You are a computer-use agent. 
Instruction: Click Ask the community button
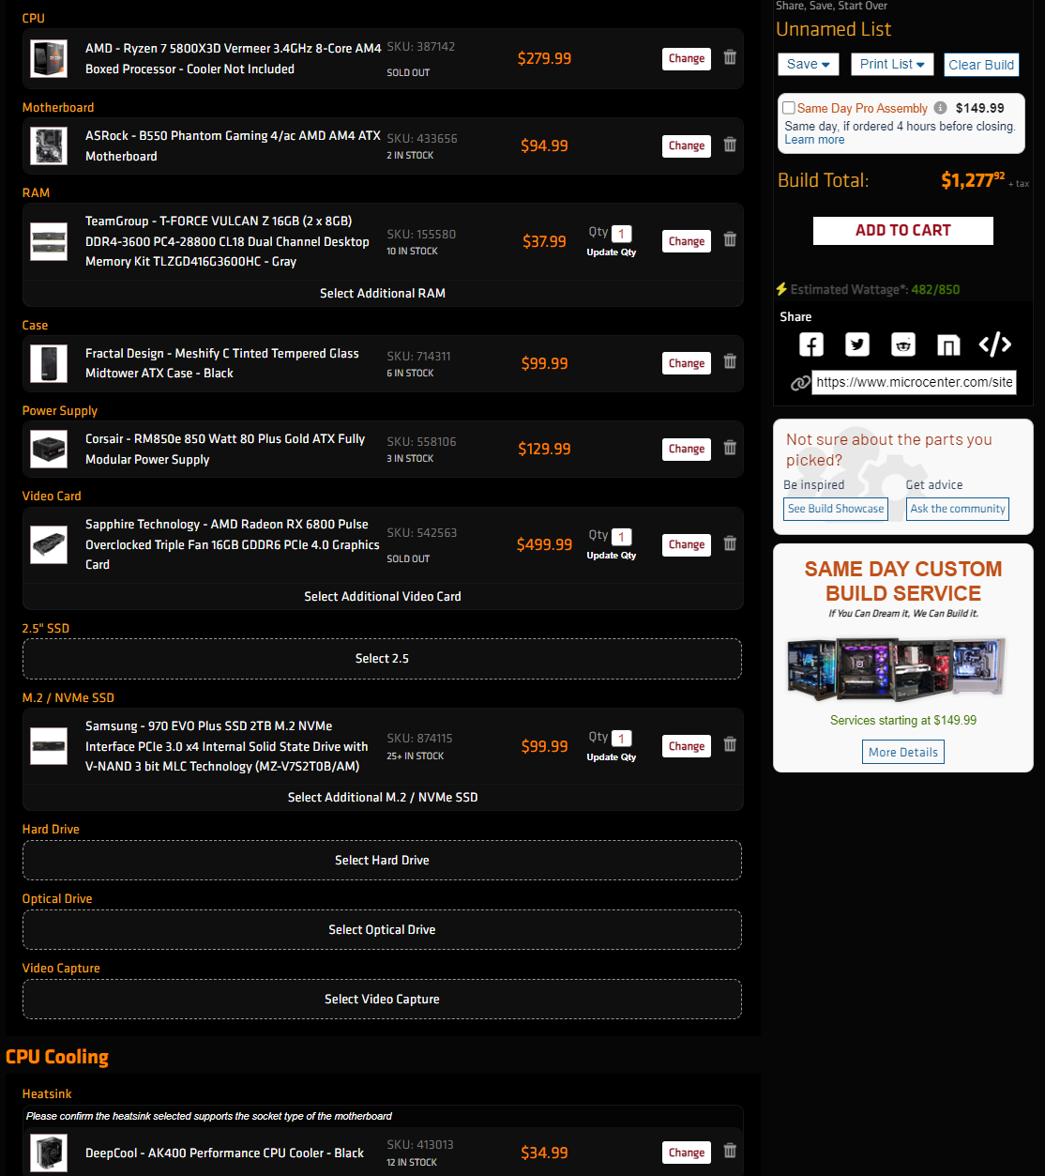[x=958, y=509]
